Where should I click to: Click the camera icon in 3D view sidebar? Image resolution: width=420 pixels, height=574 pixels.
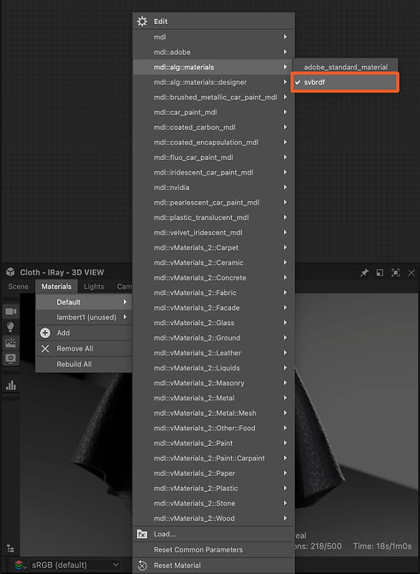(x=10, y=311)
